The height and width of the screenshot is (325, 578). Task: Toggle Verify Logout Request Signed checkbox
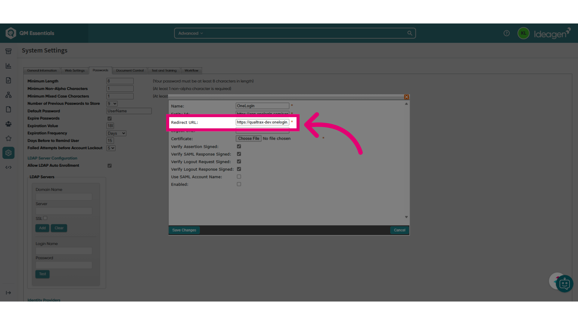(239, 162)
